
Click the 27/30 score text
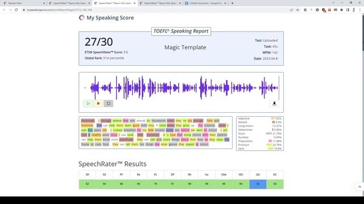98,42
